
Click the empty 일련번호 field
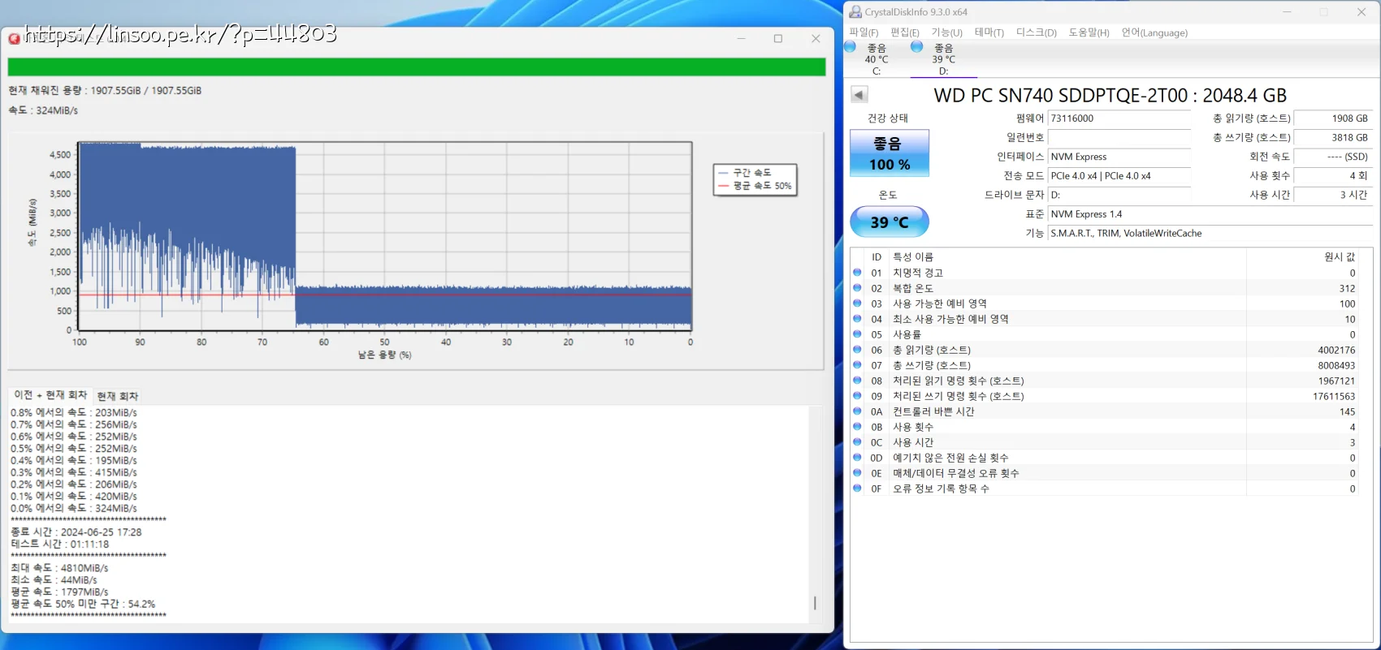coord(1119,137)
